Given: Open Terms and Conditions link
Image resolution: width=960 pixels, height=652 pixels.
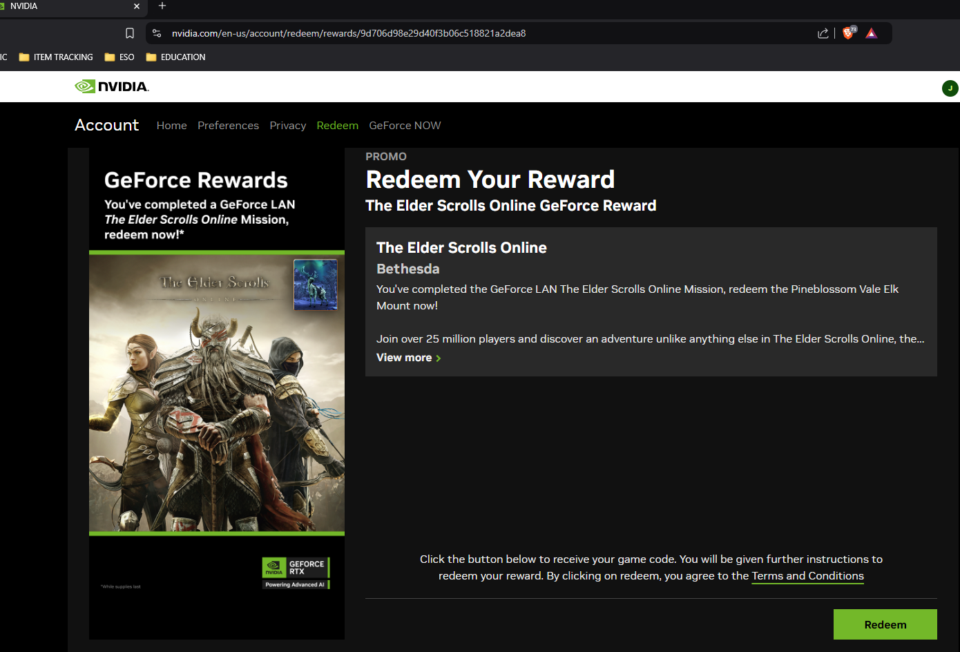Looking at the screenshot, I should [x=808, y=576].
